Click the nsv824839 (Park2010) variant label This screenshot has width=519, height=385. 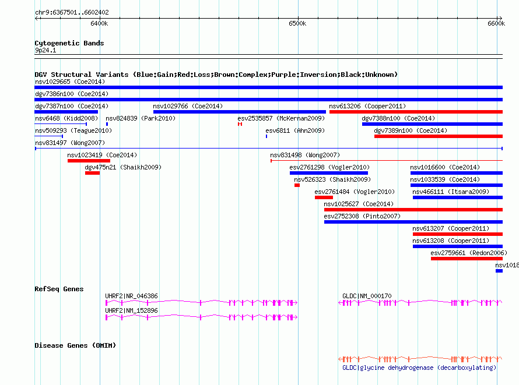tap(141, 118)
